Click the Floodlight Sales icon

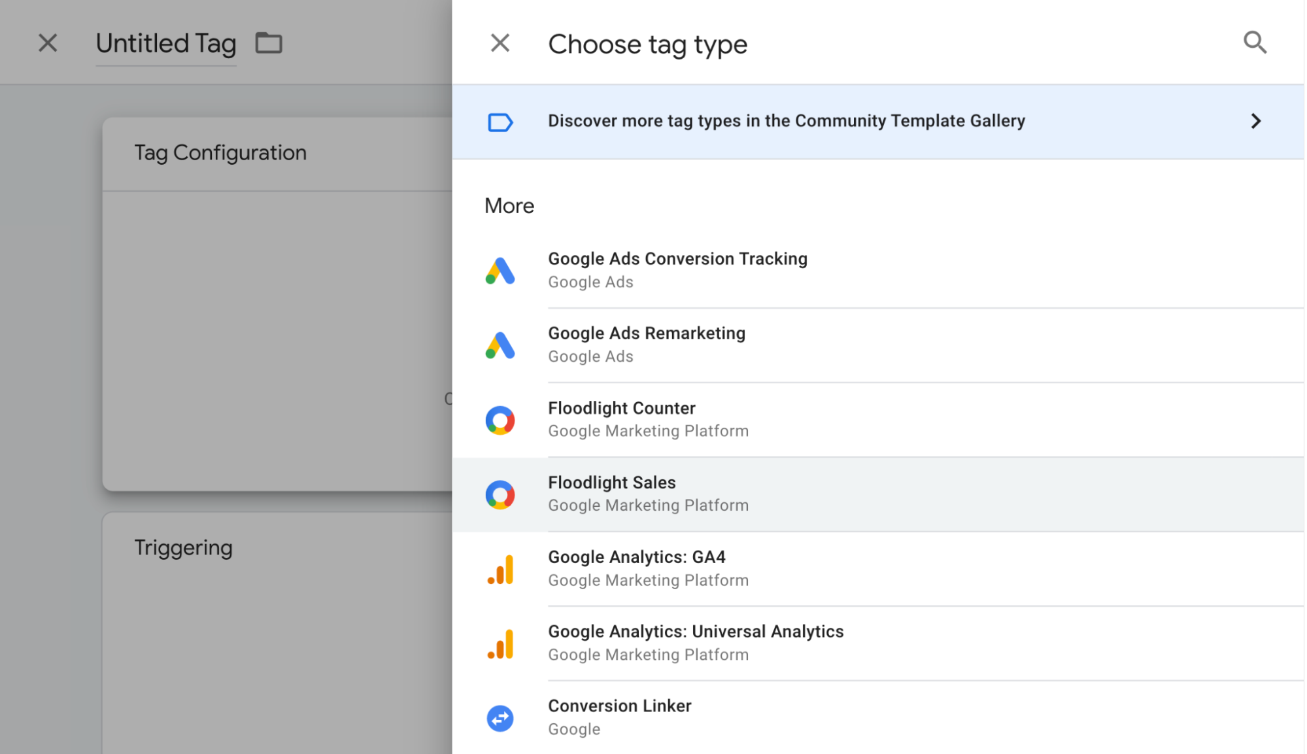[x=500, y=495]
